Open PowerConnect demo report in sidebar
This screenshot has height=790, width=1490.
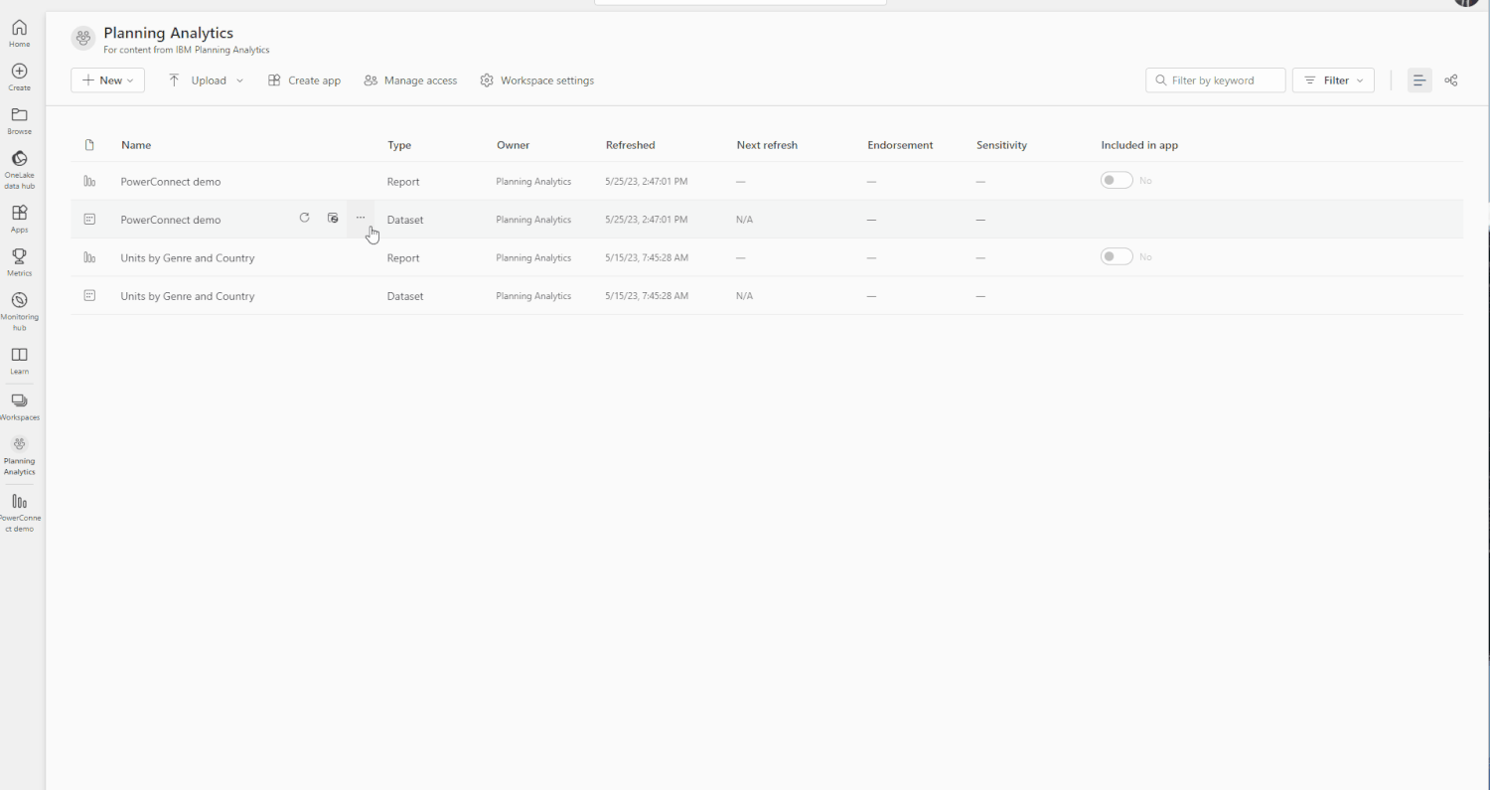[19, 513]
